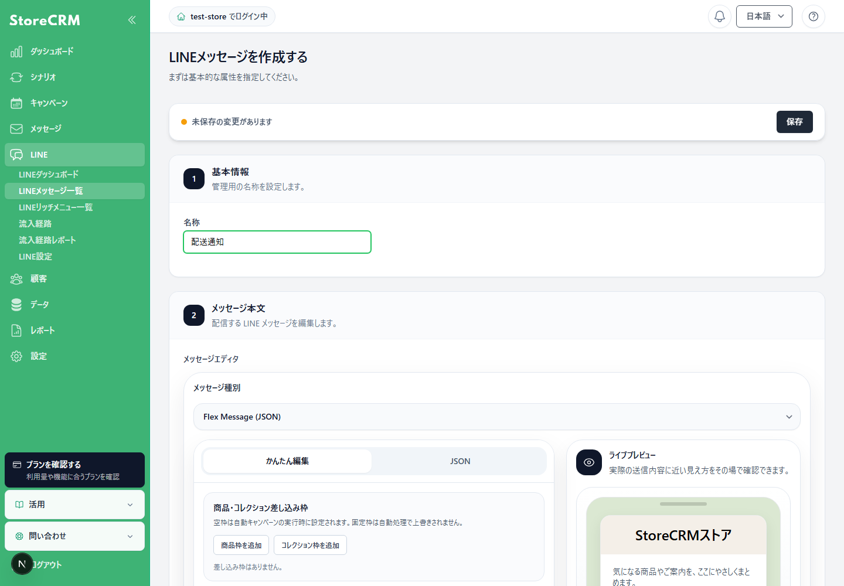Click the メッセージ本文 section heading
Viewport: 844px width, 586px height.
[x=239, y=308]
